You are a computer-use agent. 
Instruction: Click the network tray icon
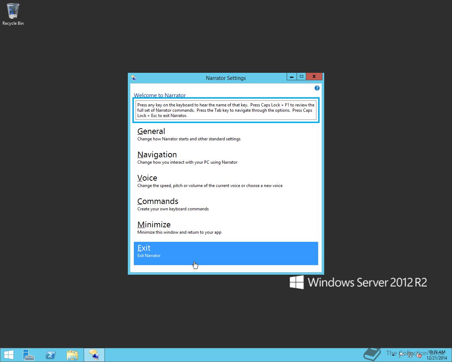(x=410, y=355)
